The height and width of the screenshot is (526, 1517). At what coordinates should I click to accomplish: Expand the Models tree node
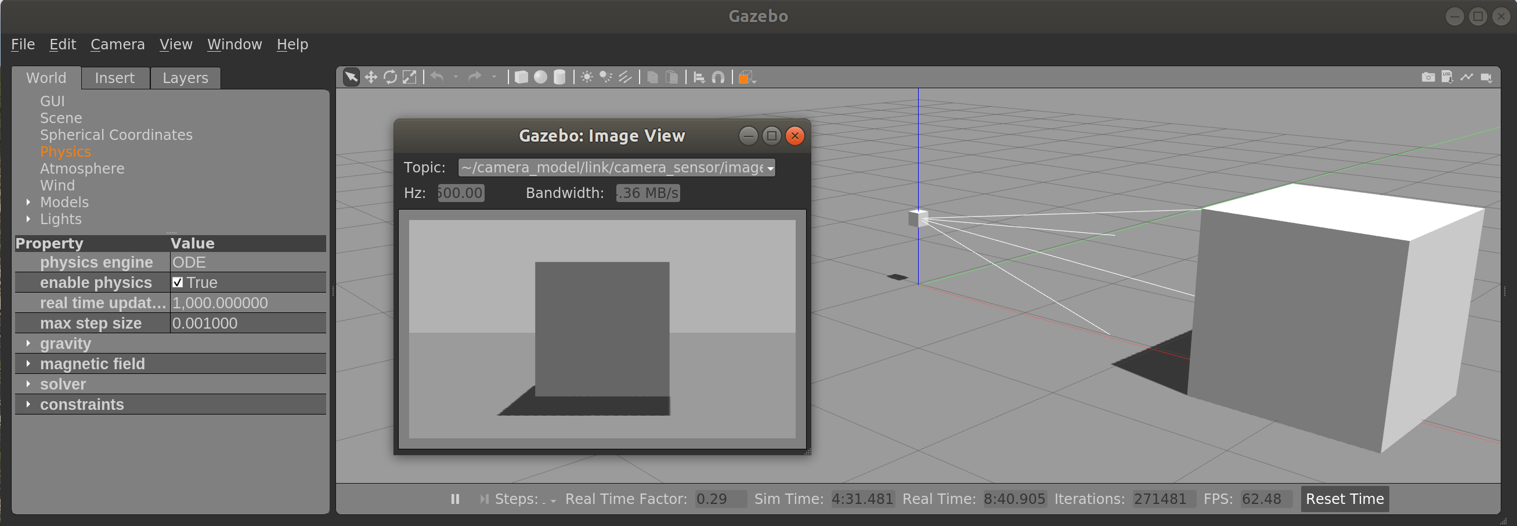pyautogui.click(x=28, y=202)
